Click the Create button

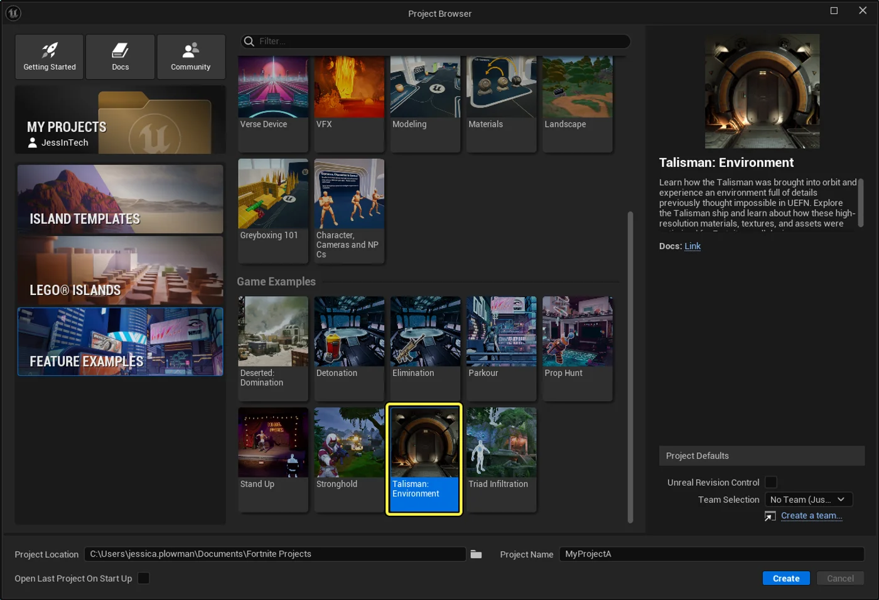pyautogui.click(x=786, y=579)
